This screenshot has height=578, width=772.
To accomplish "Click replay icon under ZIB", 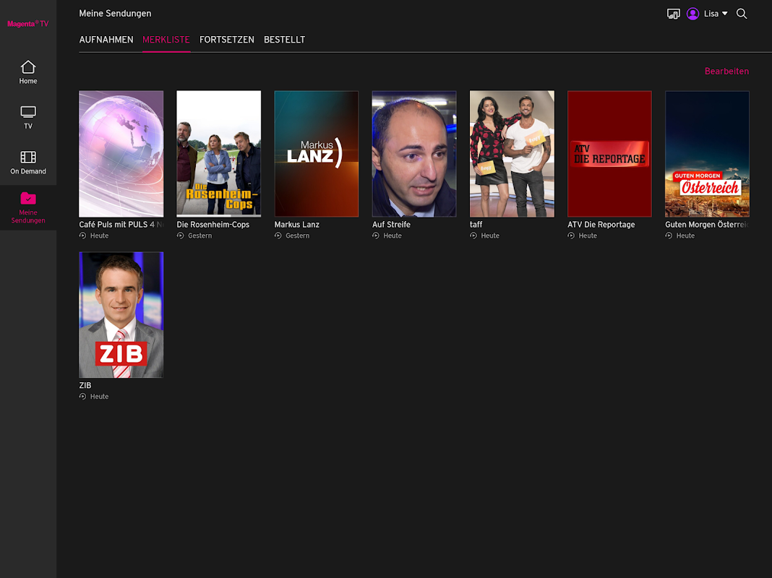I will (82, 397).
